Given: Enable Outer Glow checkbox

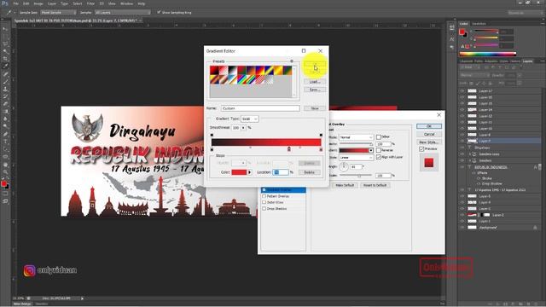Looking at the screenshot, I should (x=264, y=202).
